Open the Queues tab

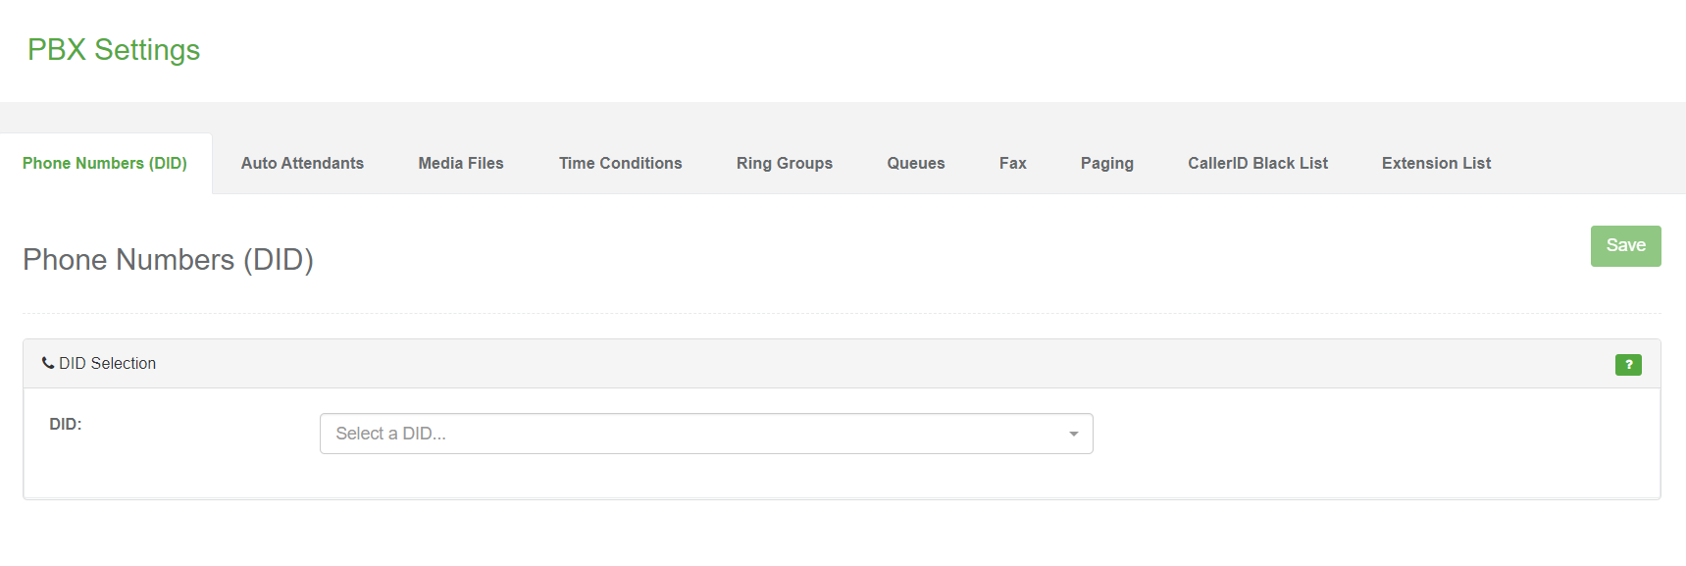[916, 163]
